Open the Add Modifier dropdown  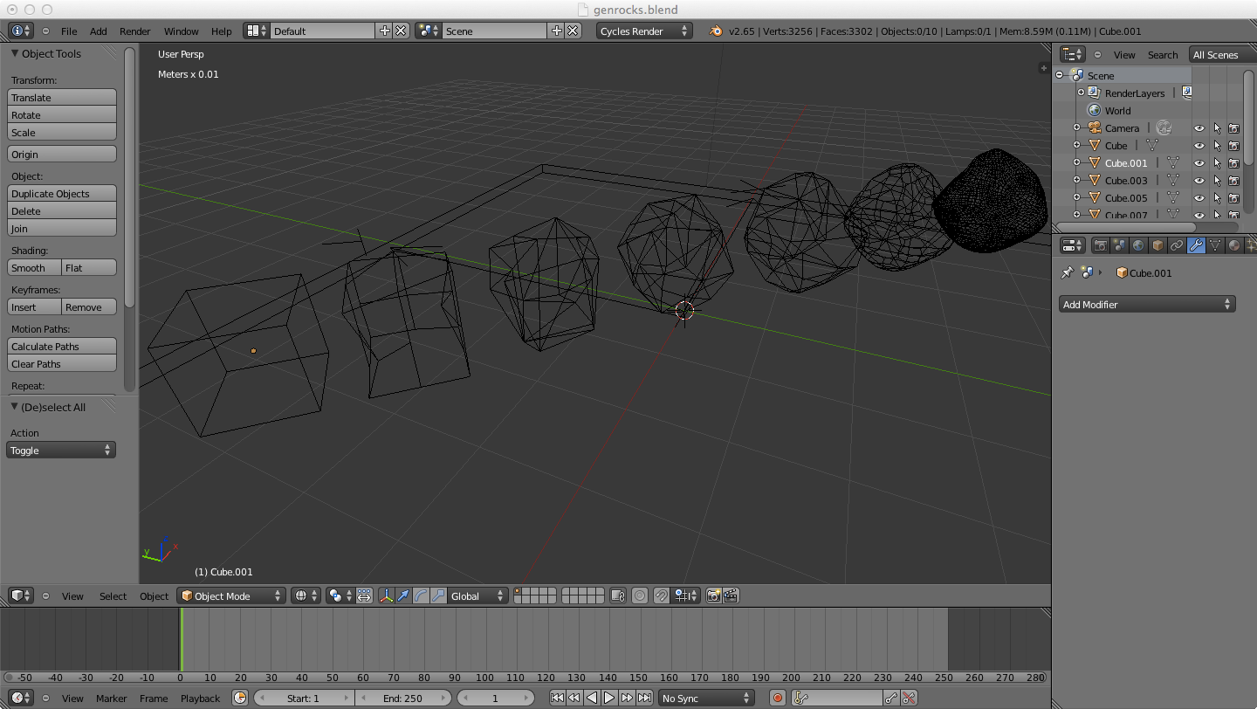pyautogui.click(x=1147, y=305)
